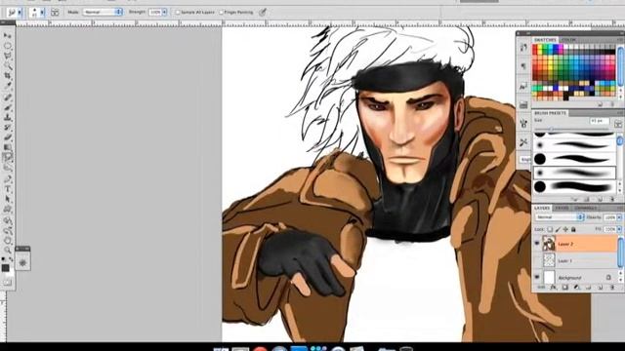Click brush Size field in Brush Presets

599,121
